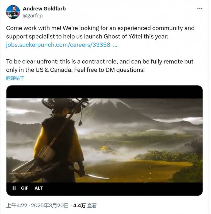
Task: Open the three-dot more options menu
Action: [200, 9]
